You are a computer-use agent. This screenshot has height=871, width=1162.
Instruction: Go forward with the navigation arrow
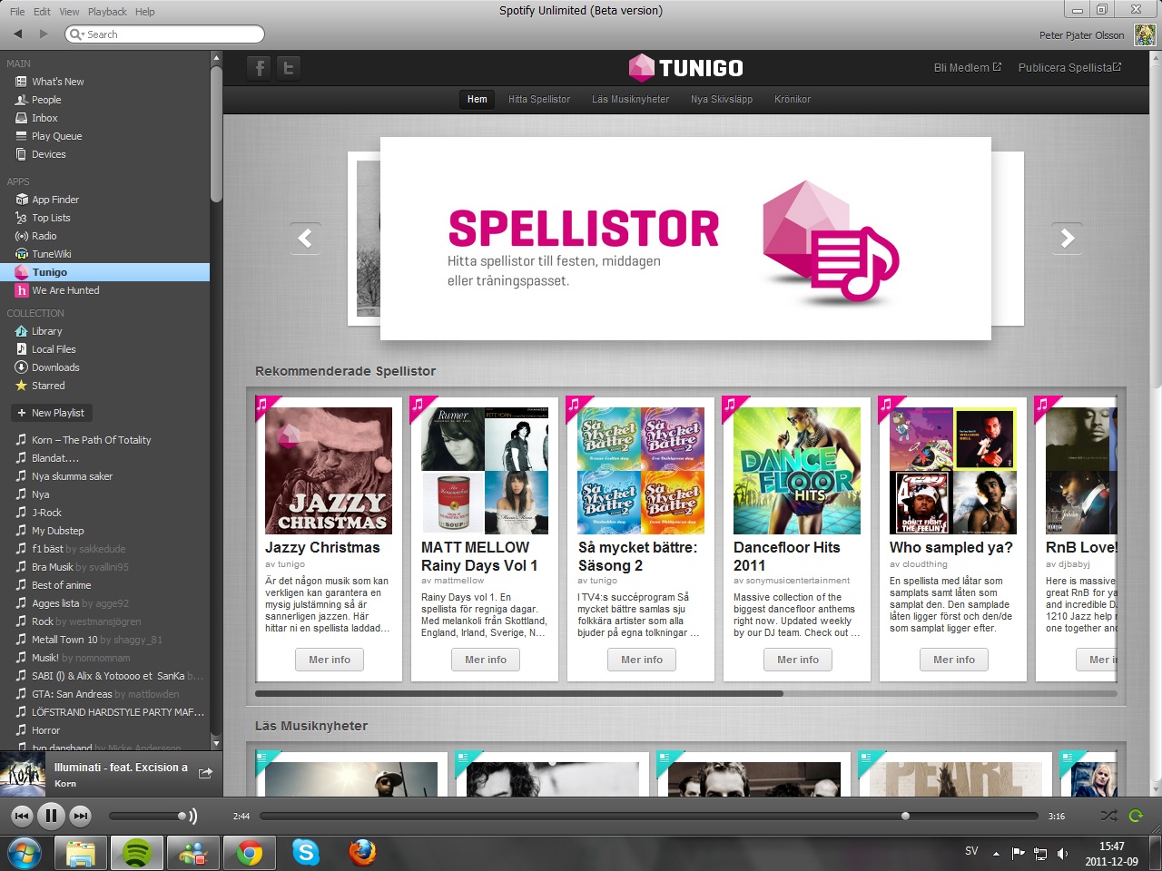[43, 34]
